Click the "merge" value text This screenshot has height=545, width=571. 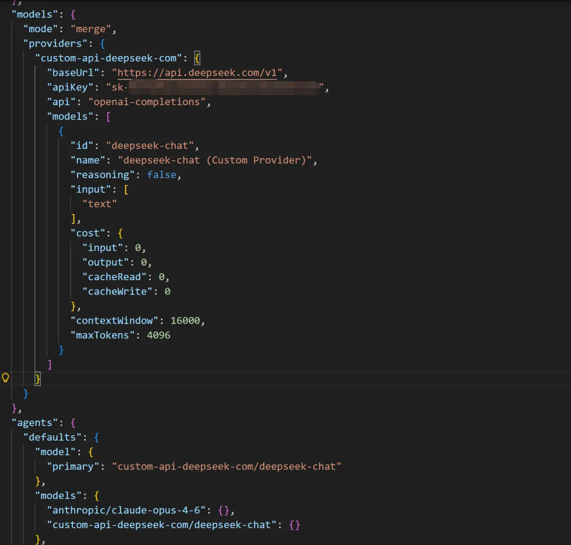click(x=91, y=29)
